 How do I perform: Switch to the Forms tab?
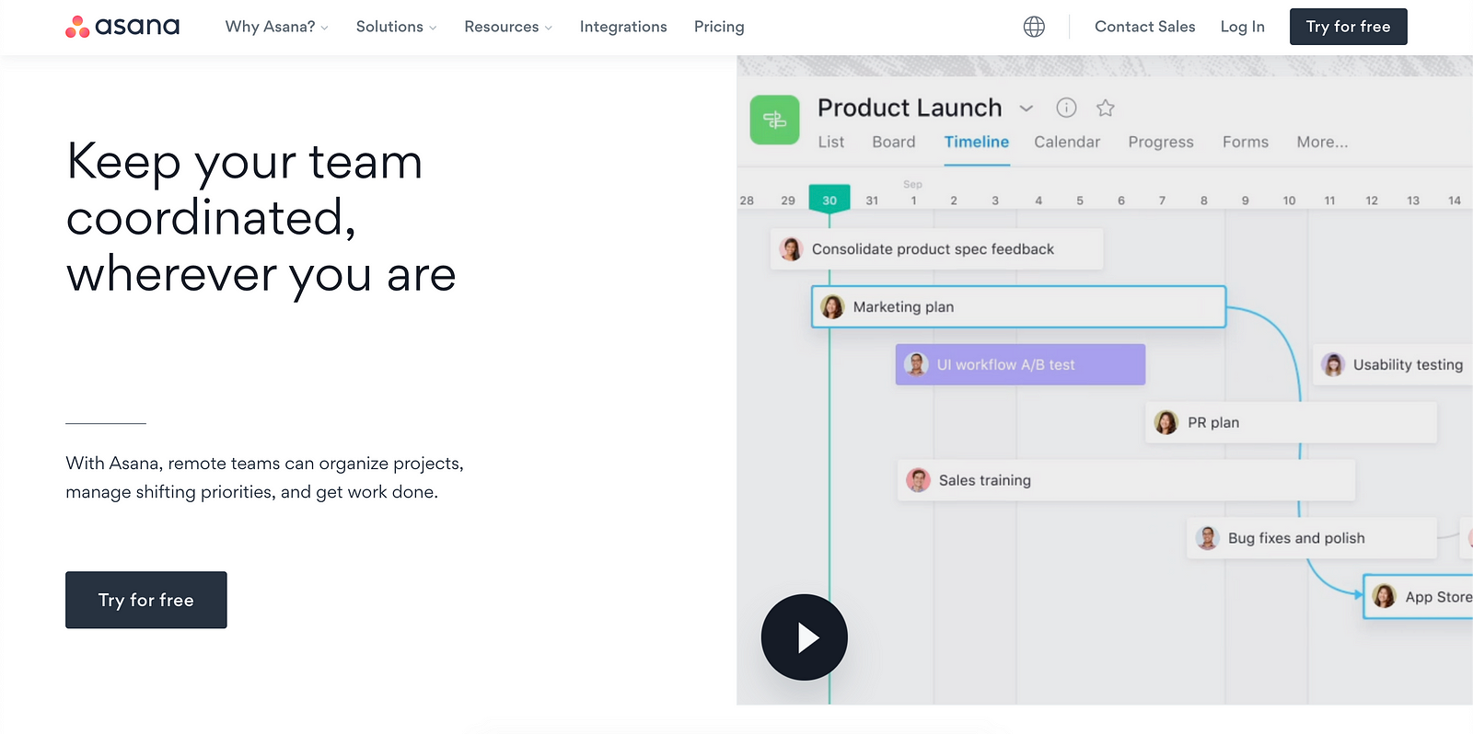(x=1245, y=142)
